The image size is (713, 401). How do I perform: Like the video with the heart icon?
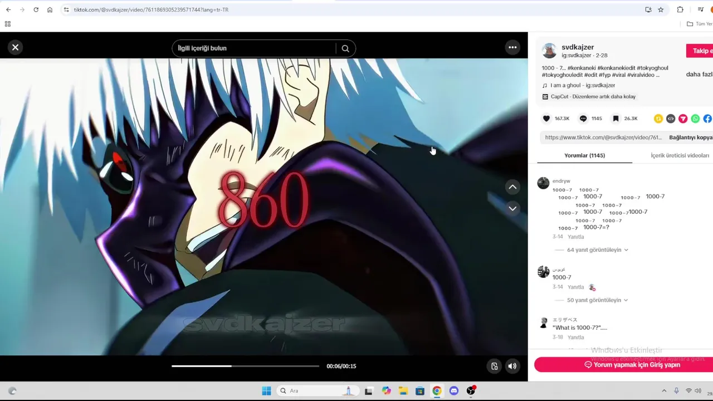point(546,119)
